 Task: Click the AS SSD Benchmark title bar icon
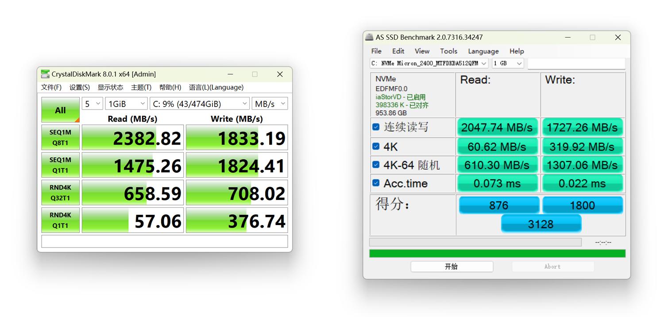[x=369, y=37]
